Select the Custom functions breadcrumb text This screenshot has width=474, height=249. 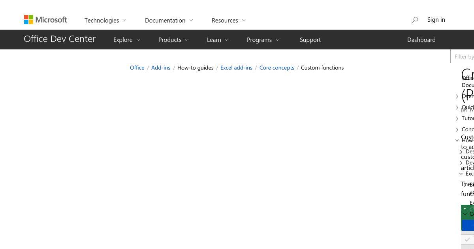coord(322,68)
